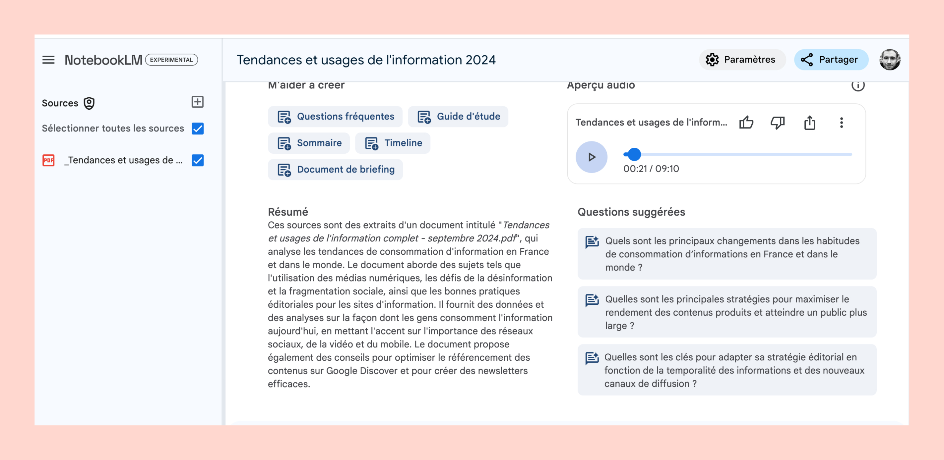
Task: Play the audio overview
Action: [x=591, y=157]
